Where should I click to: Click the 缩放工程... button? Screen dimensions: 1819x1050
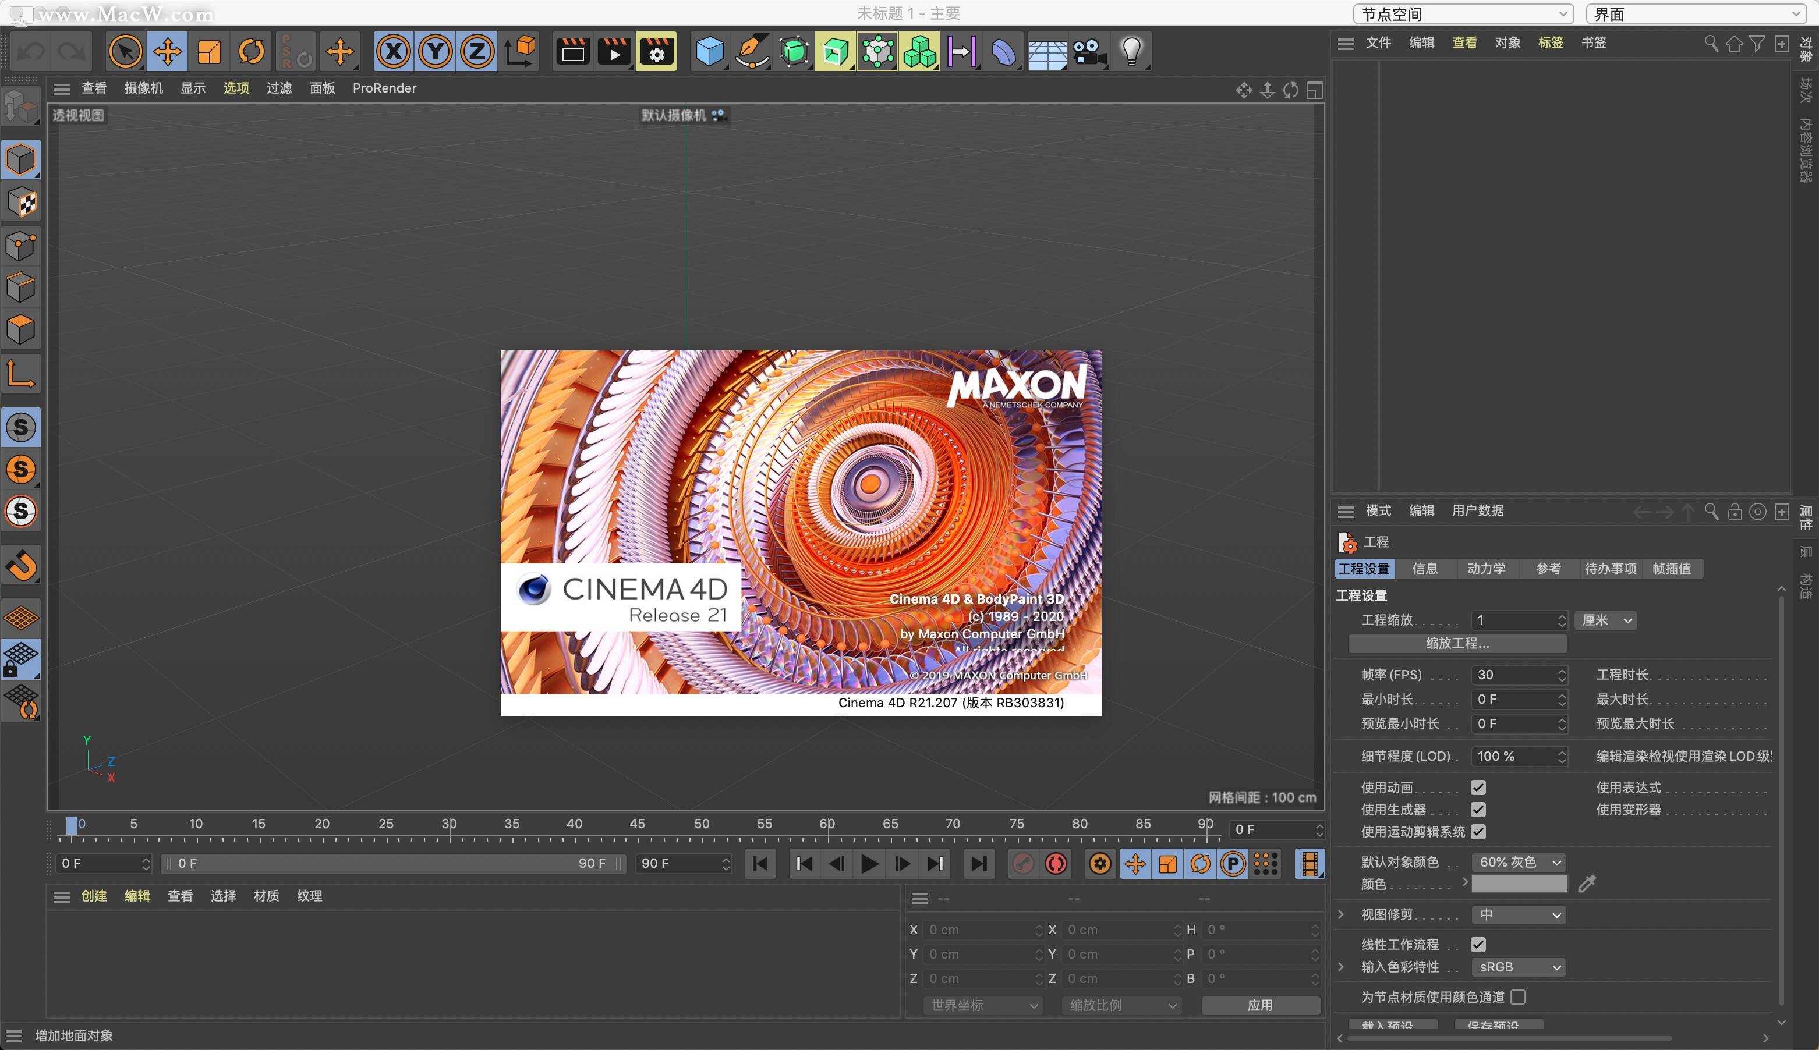coord(1457,643)
